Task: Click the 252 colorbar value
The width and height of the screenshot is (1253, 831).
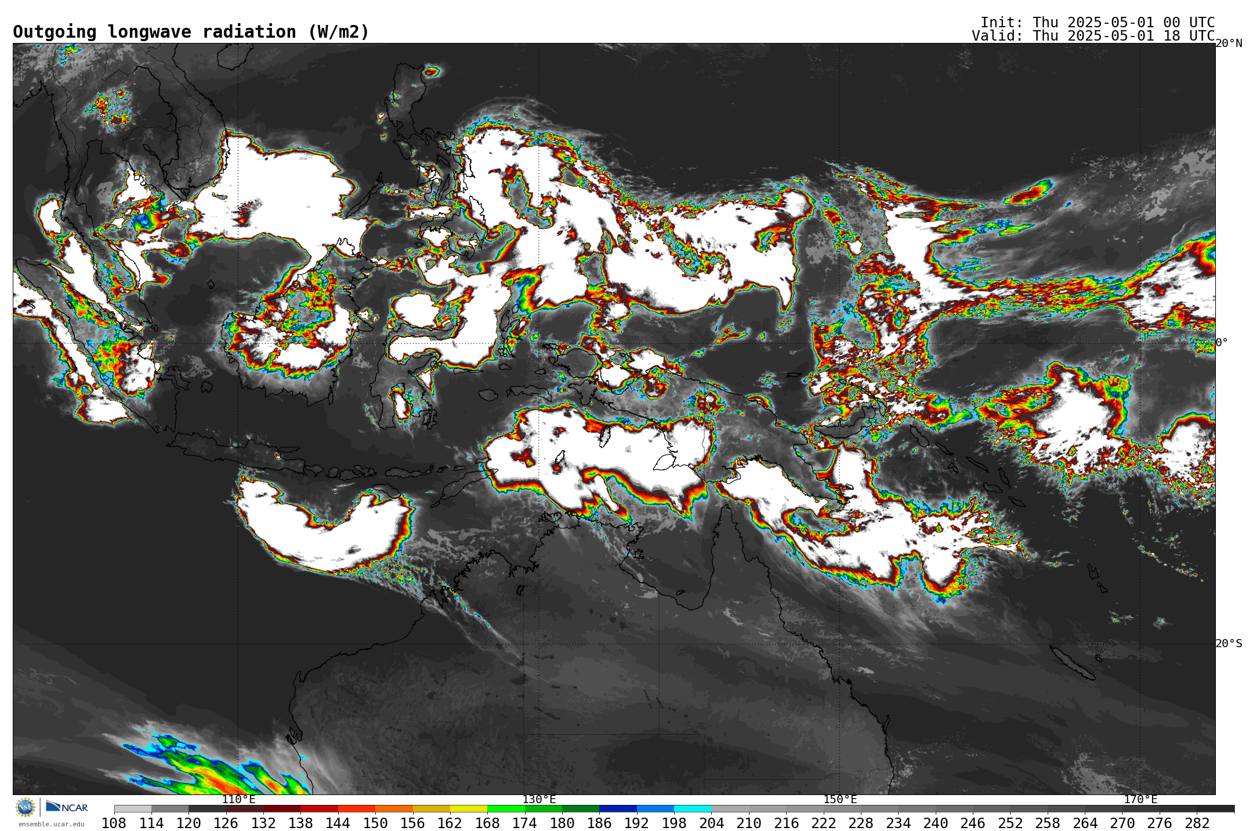Action: (x=1010, y=823)
